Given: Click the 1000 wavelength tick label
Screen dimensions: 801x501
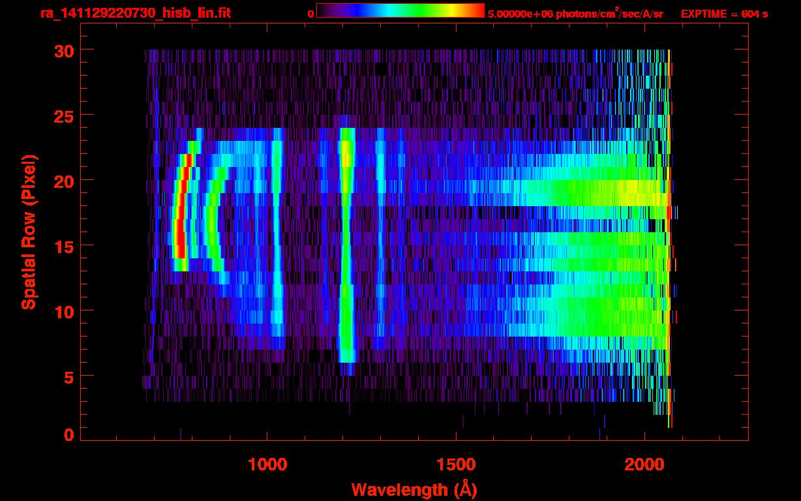Looking at the screenshot, I should pyautogui.click(x=267, y=464).
